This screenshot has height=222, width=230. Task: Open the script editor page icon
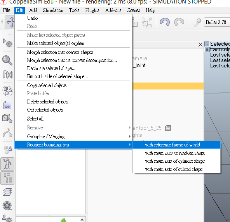click(7, 105)
